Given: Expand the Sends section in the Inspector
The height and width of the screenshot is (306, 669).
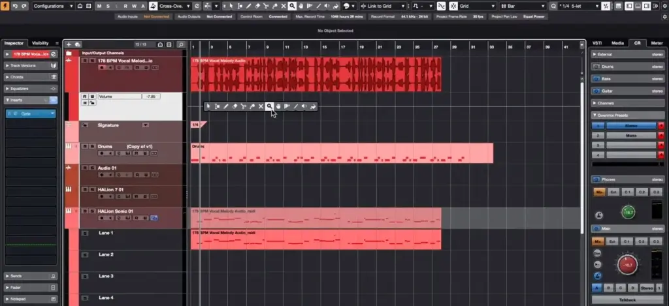Looking at the screenshot, I should click(x=31, y=276).
